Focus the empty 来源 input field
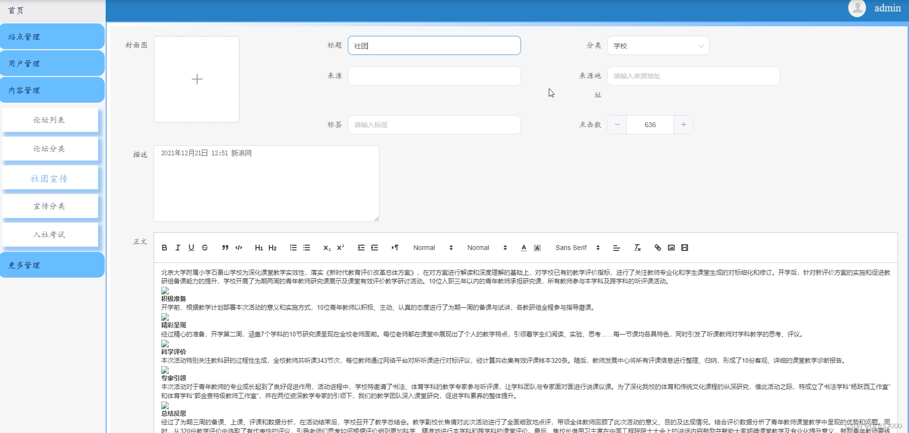This screenshot has width=909, height=433. pyautogui.click(x=434, y=76)
